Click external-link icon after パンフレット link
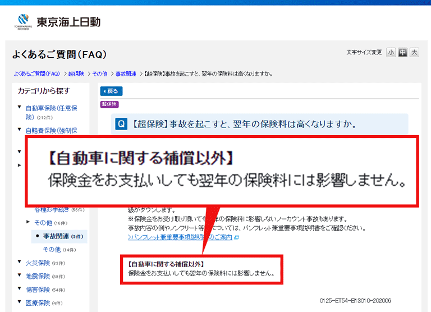 coord(236,237)
